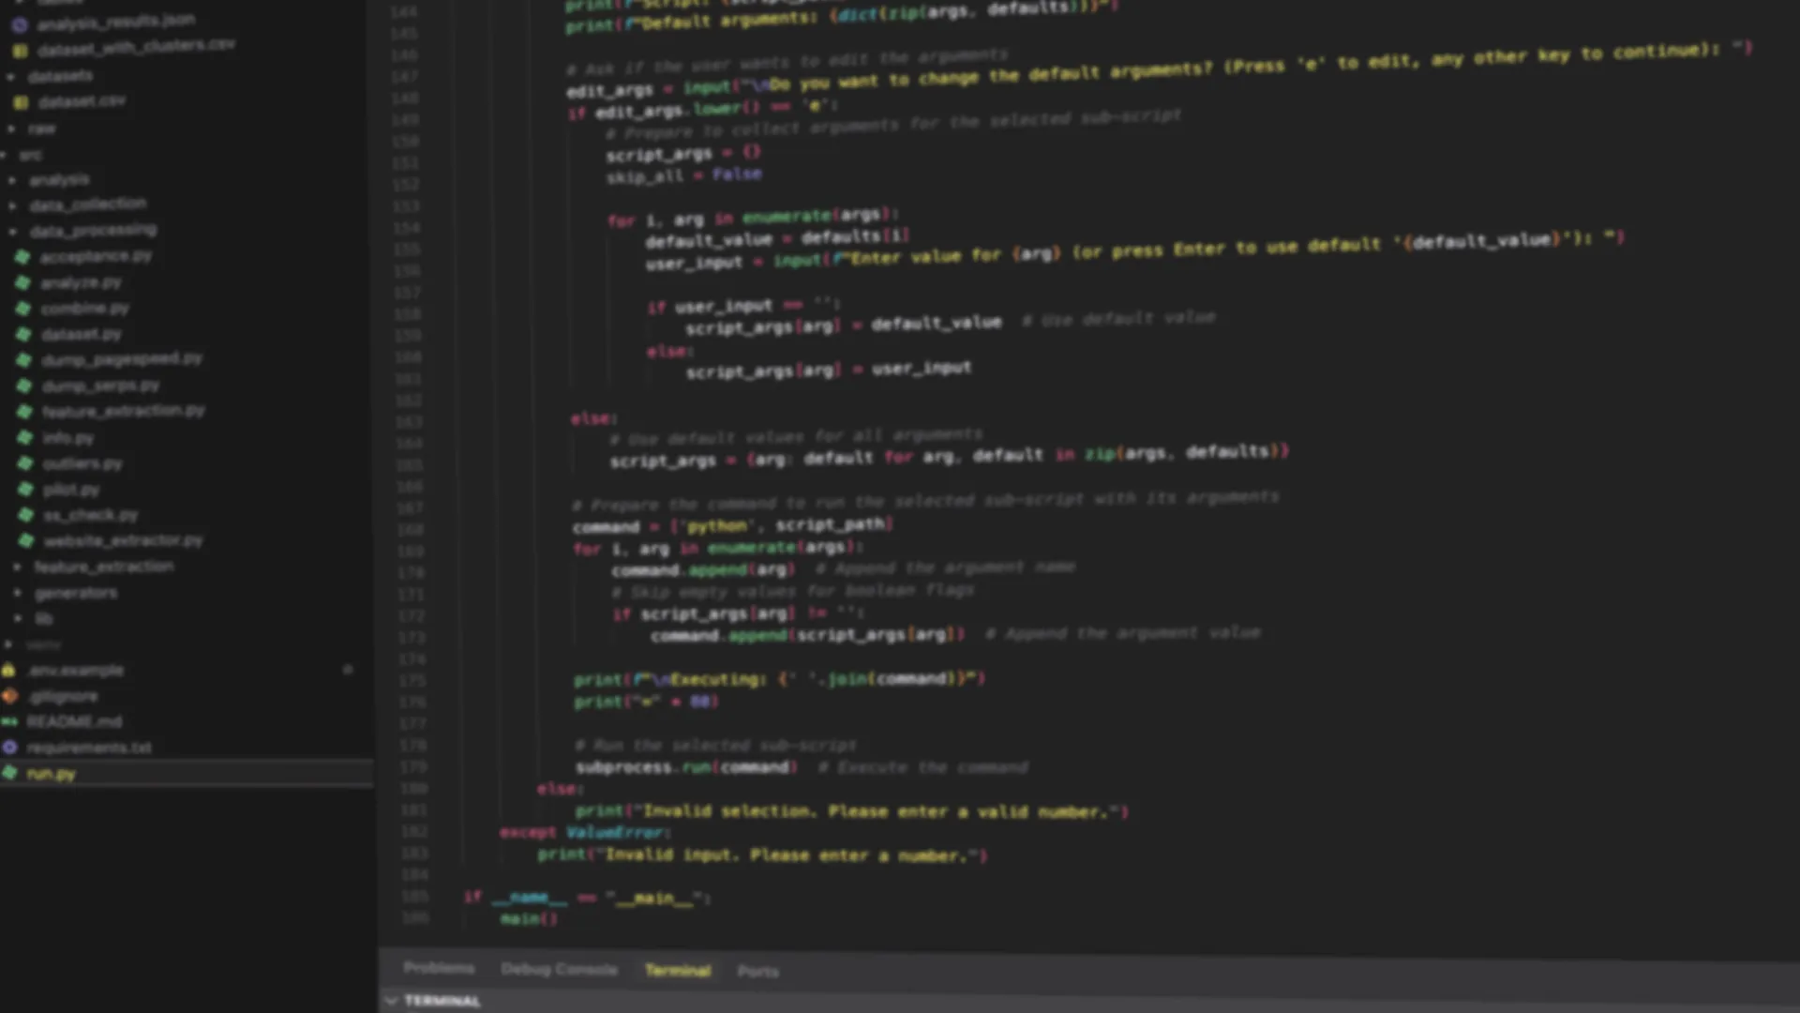1800x1013 pixels.
Task: Click the Python icon for outliers.py
Action: pyautogui.click(x=25, y=462)
